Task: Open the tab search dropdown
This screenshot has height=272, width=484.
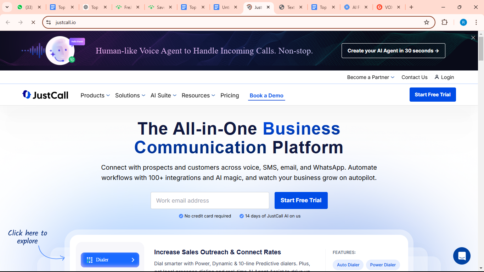Action: pyautogui.click(x=7, y=7)
